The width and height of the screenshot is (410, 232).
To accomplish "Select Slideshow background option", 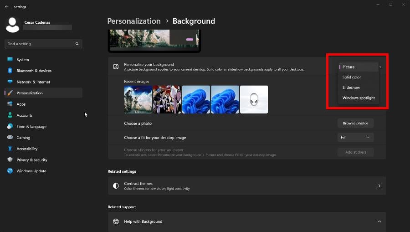I will tap(351, 88).
